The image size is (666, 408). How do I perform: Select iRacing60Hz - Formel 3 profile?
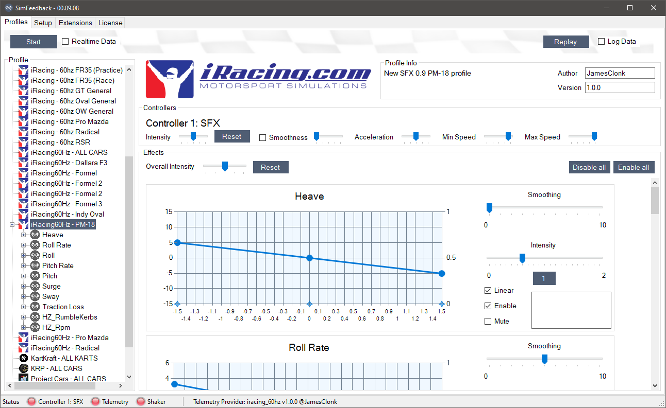[x=66, y=204]
